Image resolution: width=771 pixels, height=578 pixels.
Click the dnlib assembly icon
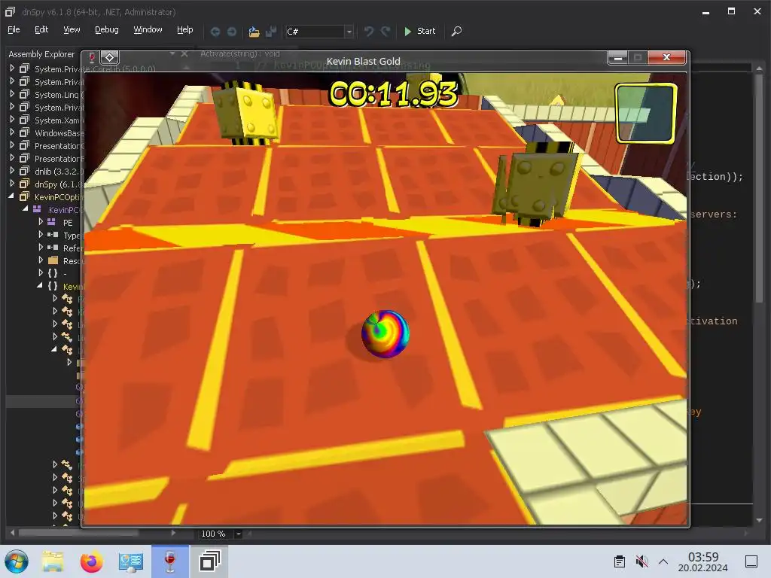click(24, 171)
